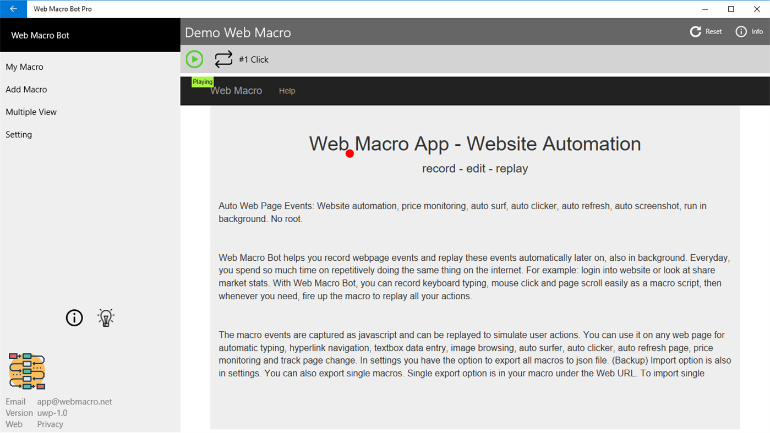Switch to Multiple View

(31, 112)
